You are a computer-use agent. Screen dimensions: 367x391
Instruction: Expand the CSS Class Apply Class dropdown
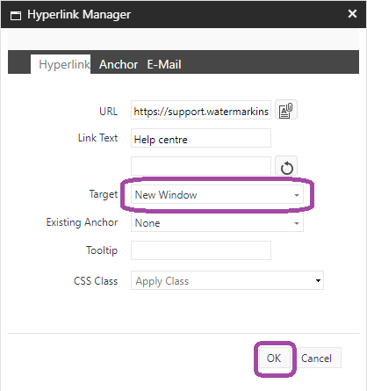click(227, 280)
